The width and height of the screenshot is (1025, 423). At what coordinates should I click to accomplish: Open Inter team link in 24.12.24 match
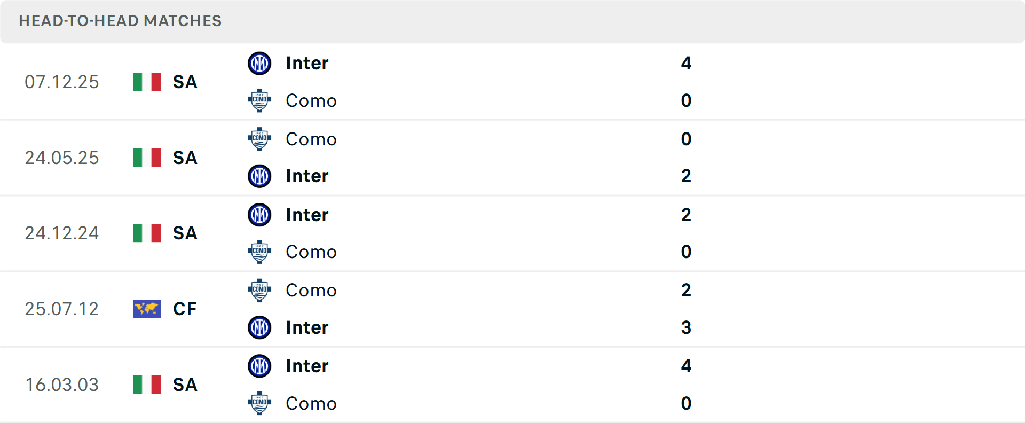click(307, 215)
